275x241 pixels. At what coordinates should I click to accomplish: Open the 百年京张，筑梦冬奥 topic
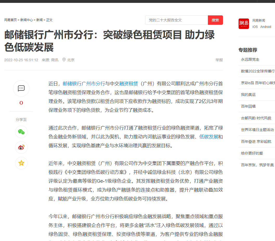tap(257, 165)
